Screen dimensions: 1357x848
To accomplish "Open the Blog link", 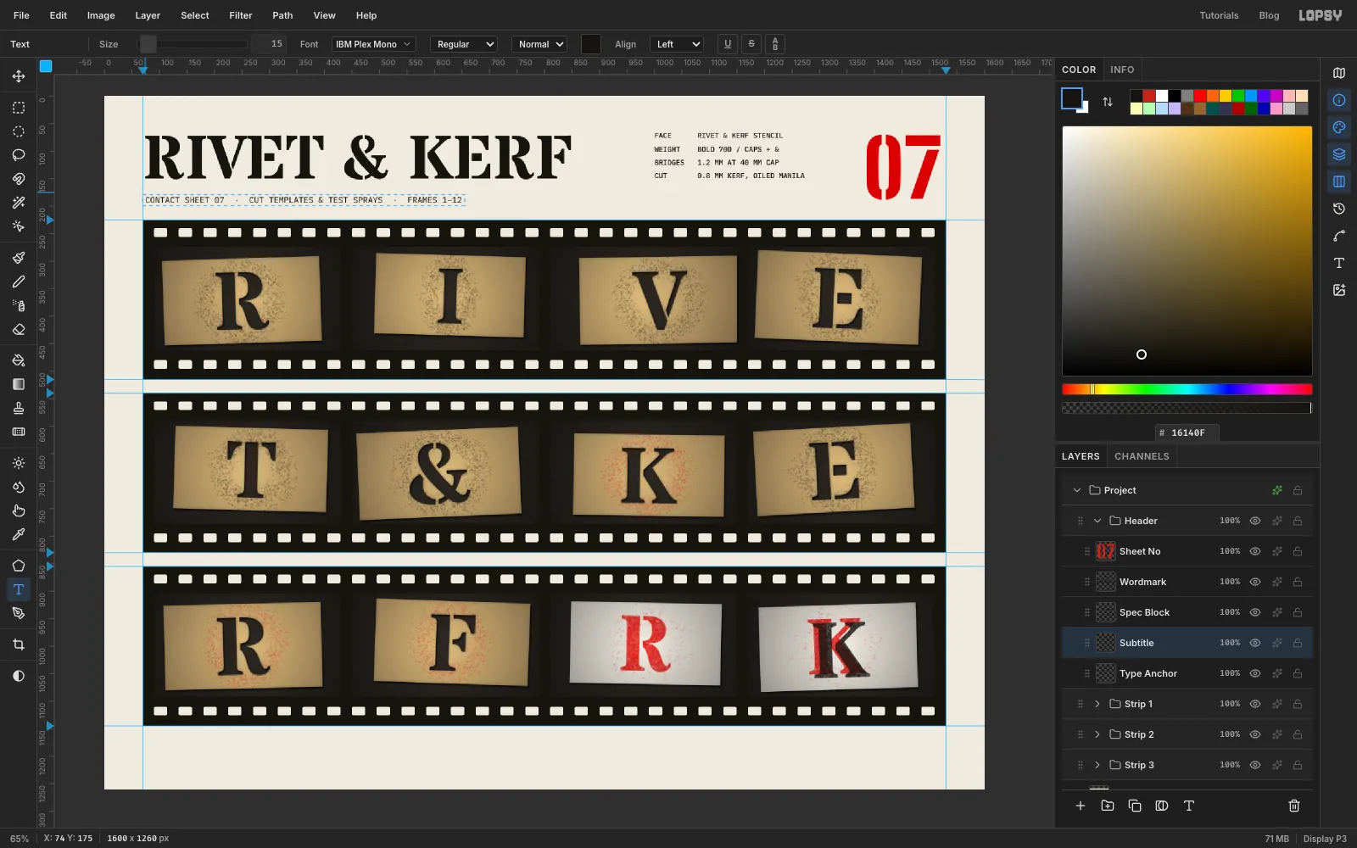I will click(1269, 15).
